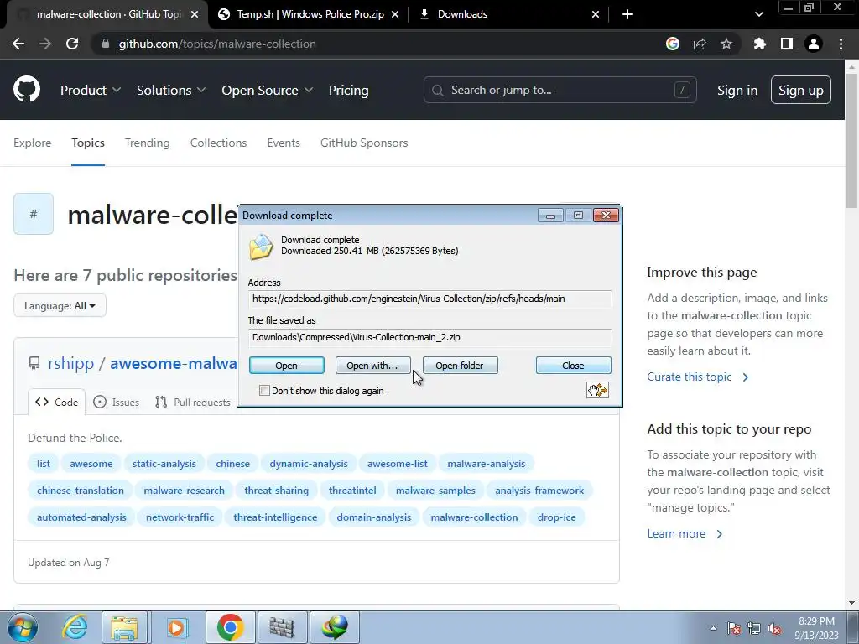Open the Language: All dropdown
This screenshot has width=859, height=644.
click(60, 305)
